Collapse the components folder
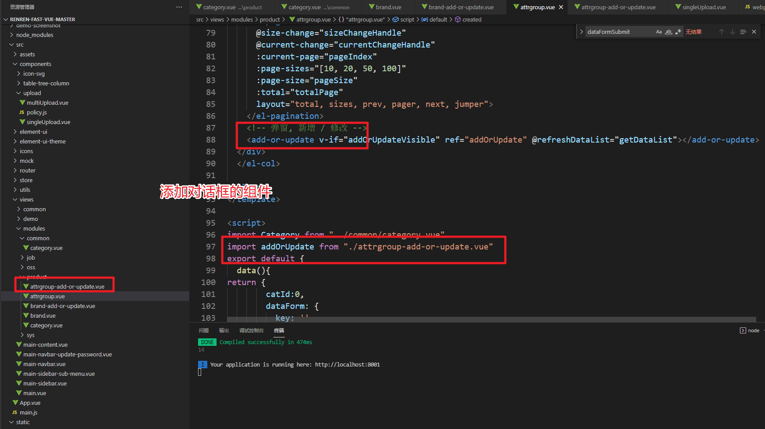The height and width of the screenshot is (429, 765). (x=35, y=64)
